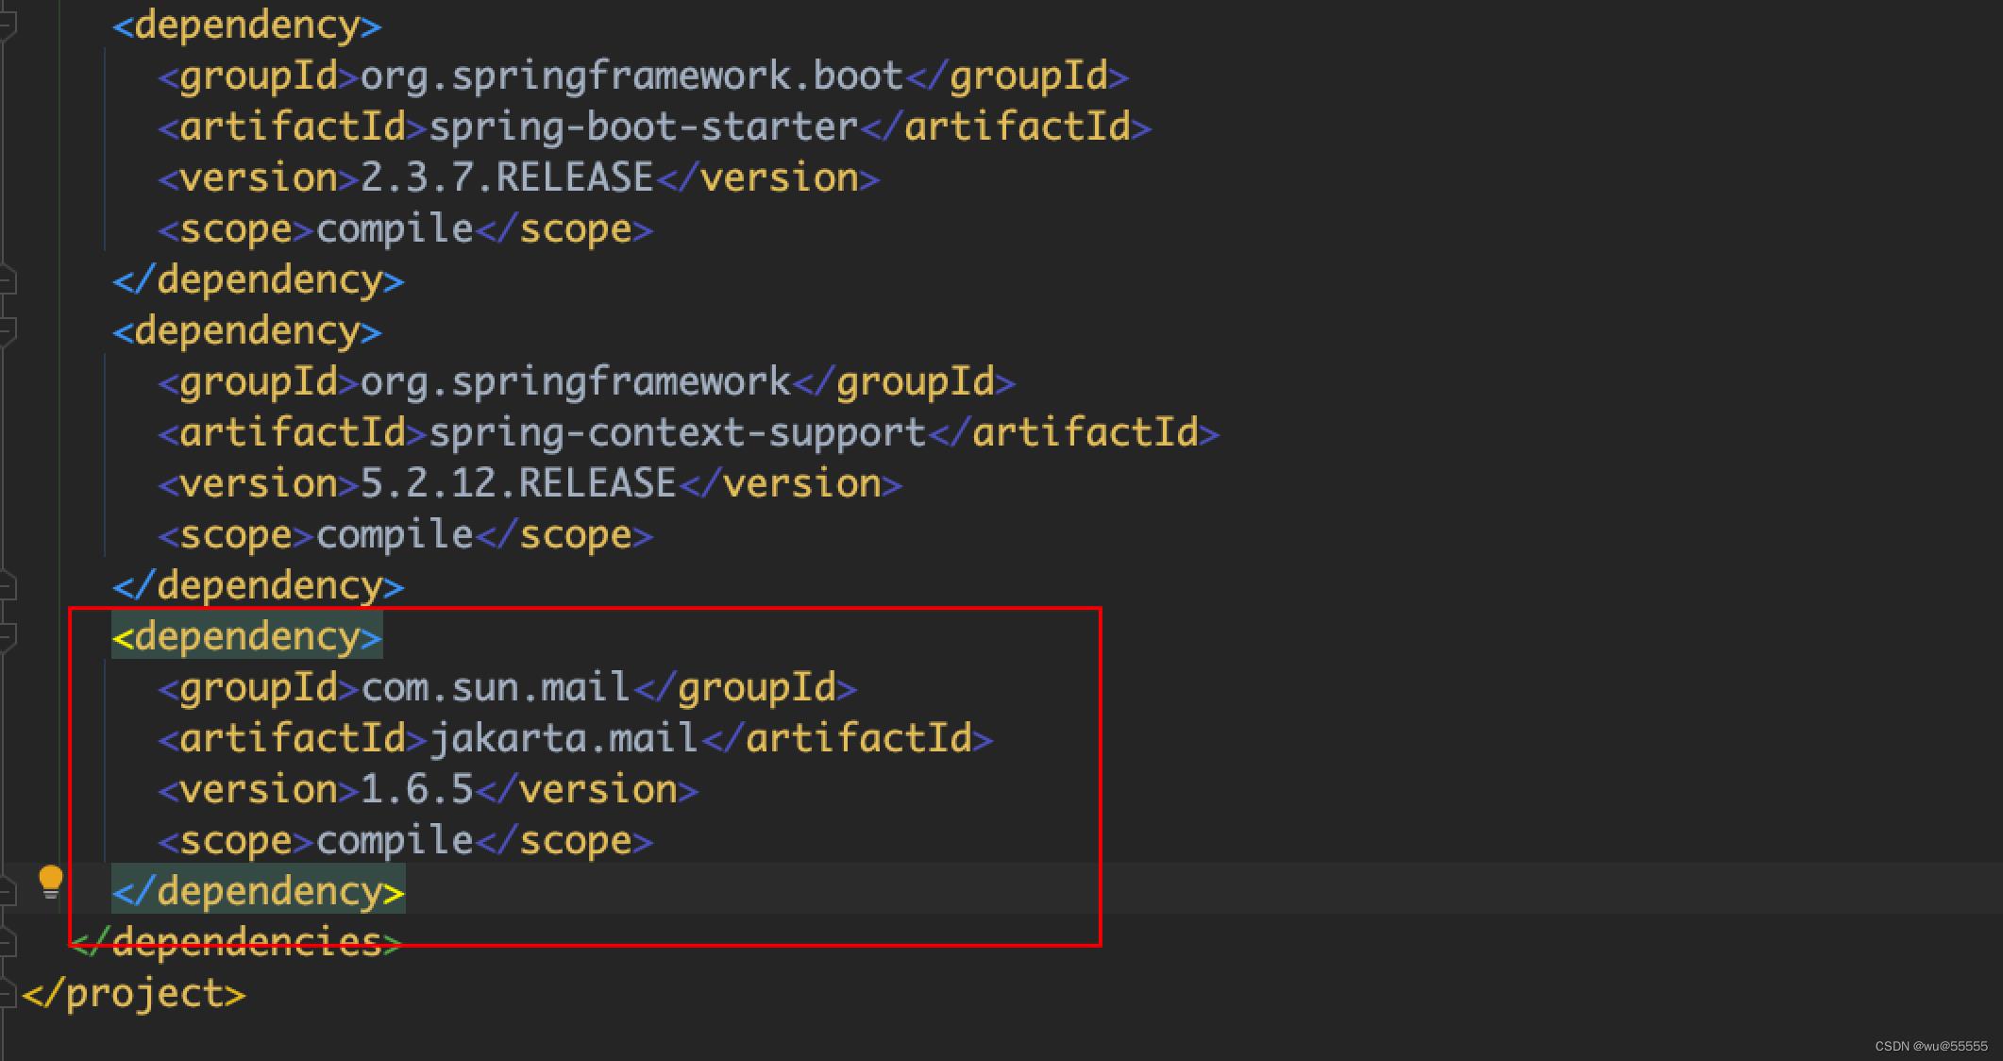Click the <dependency> tag above org.springframework.boot
2003x1061 pixels.
tap(247, 25)
